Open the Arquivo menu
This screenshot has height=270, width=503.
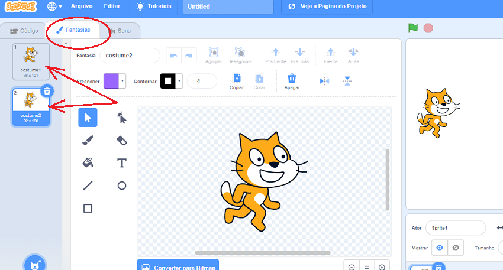tap(82, 6)
